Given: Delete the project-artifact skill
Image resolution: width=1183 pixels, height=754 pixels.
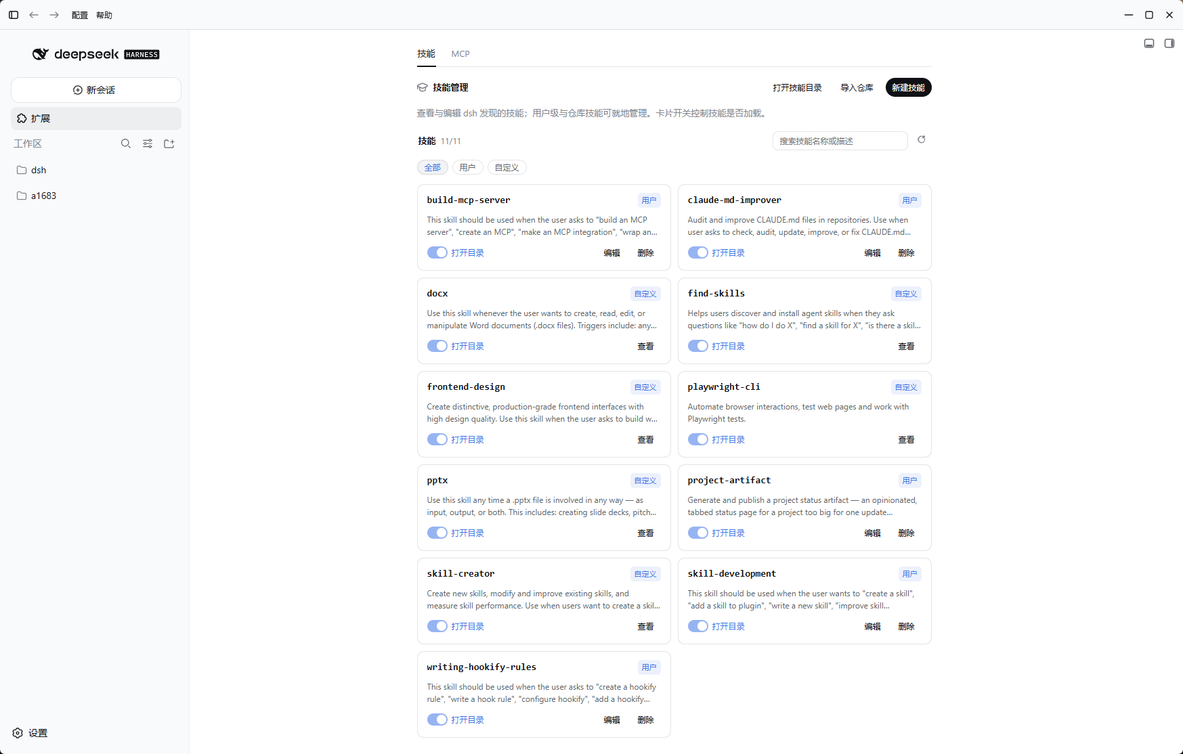Looking at the screenshot, I should [907, 533].
